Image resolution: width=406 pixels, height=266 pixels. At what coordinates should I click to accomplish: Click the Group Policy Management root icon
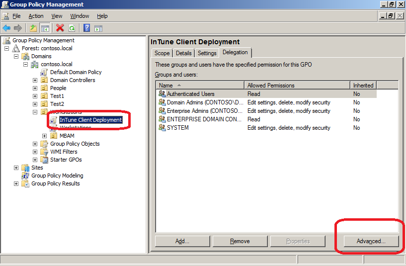click(6, 40)
